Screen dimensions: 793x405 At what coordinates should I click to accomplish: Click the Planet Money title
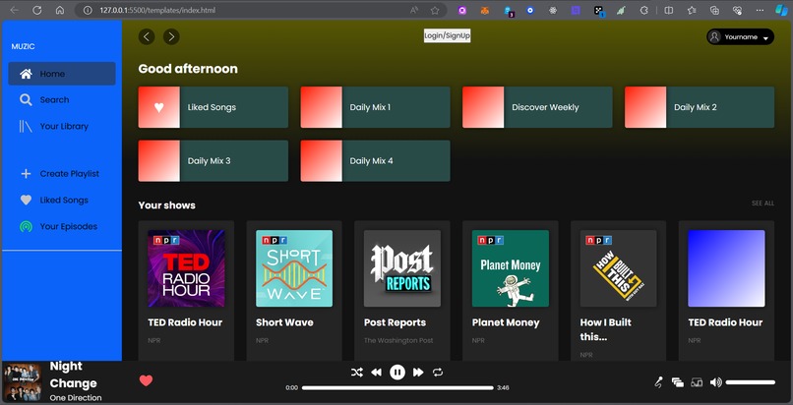point(506,322)
